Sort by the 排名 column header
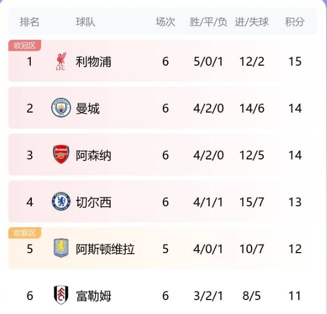Image resolution: width=327 pixels, height=314 pixels. pos(30,22)
